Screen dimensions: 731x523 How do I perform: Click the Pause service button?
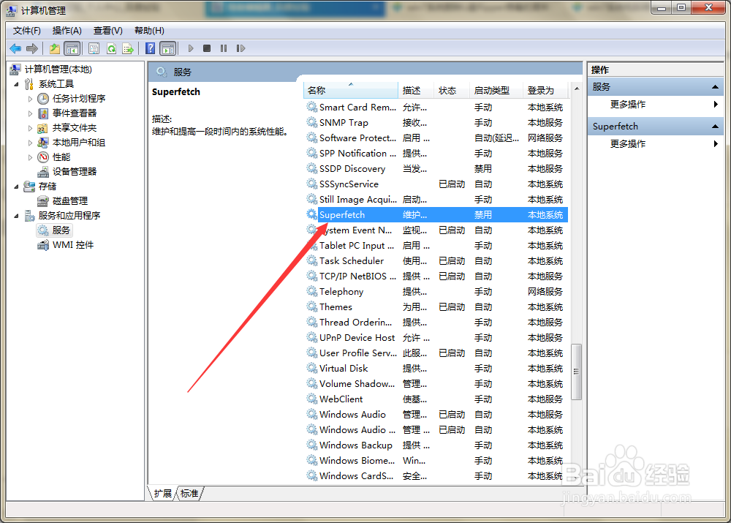[224, 48]
